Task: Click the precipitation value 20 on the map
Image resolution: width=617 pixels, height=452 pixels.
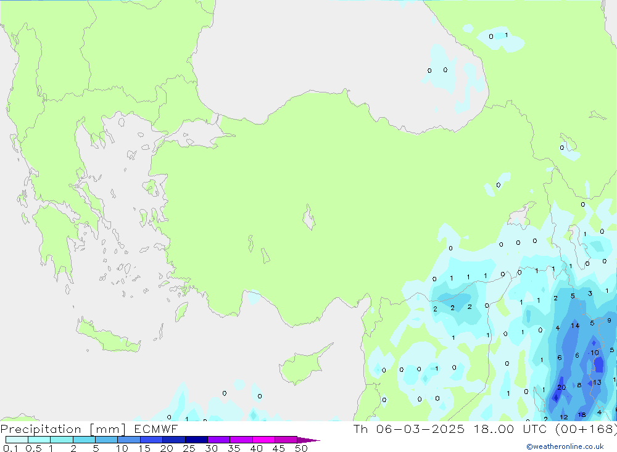Action: click(561, 387)
